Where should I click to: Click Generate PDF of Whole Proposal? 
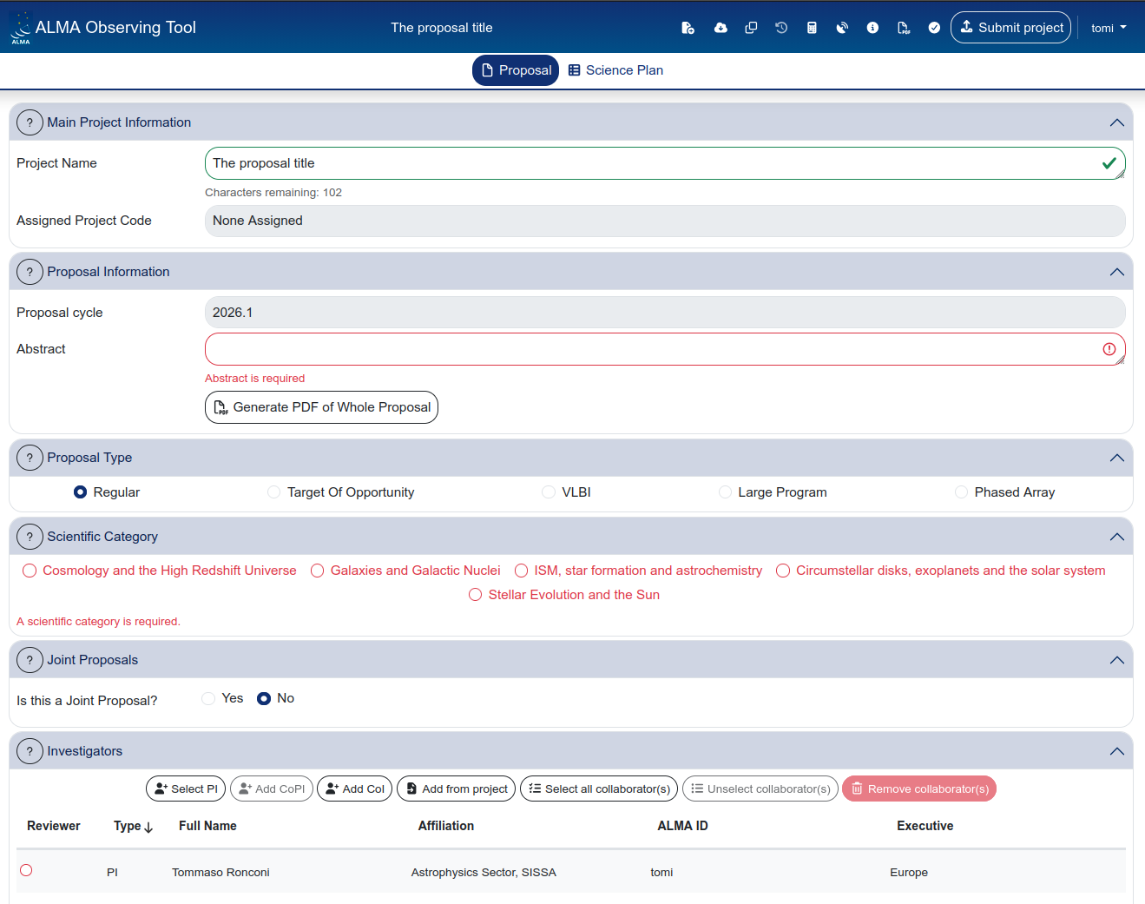coord(321,407)
